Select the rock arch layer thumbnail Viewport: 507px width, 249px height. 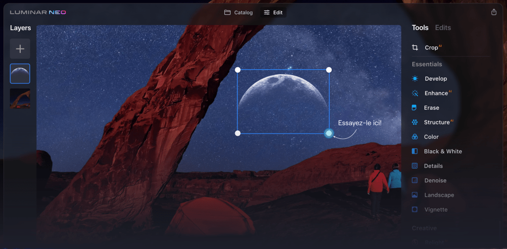20,98
